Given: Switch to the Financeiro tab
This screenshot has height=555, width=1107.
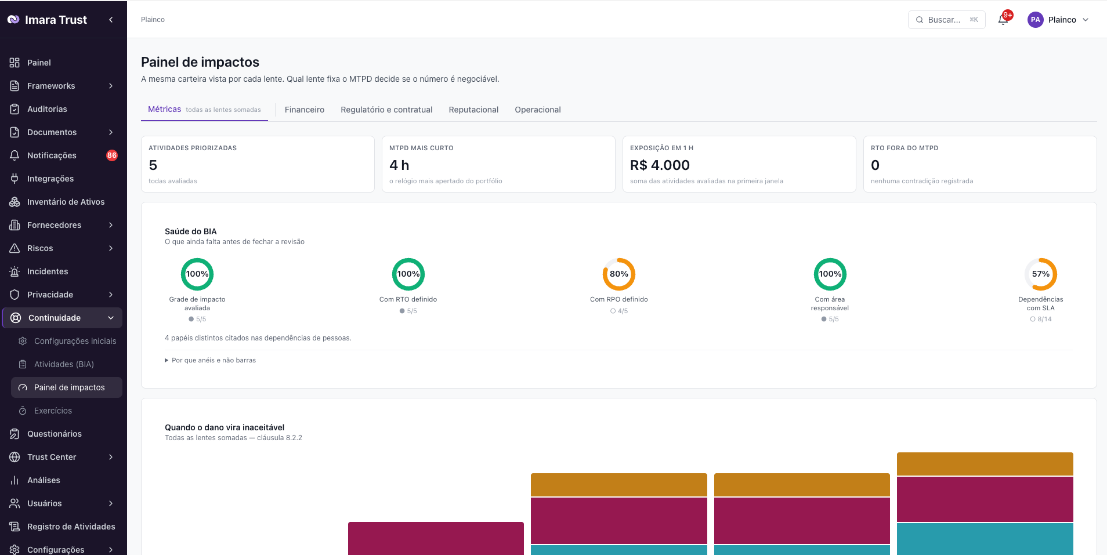Looking at the screenshot, I should 305,110.
